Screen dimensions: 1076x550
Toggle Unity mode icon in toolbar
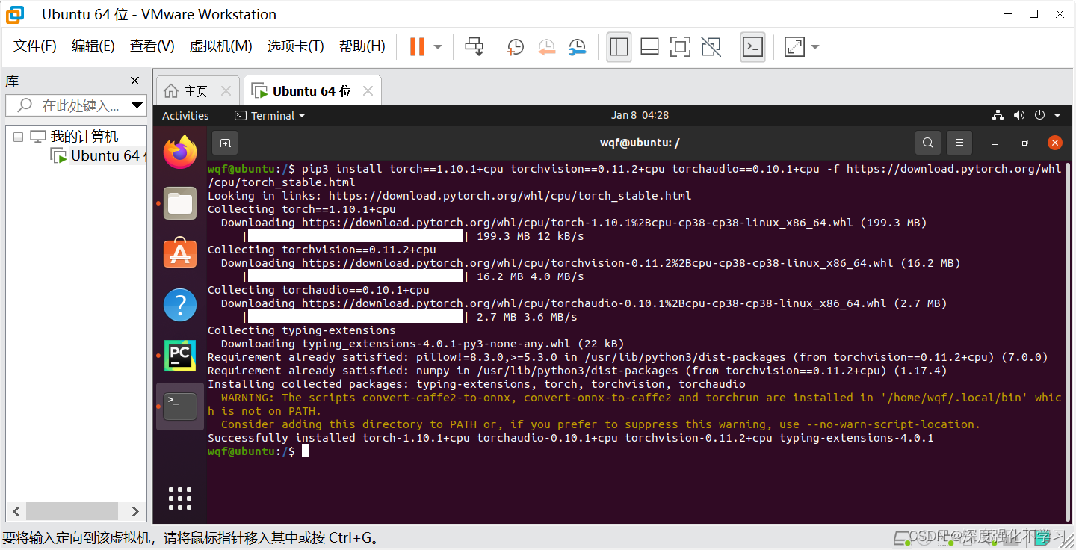[x=711, y=46]
